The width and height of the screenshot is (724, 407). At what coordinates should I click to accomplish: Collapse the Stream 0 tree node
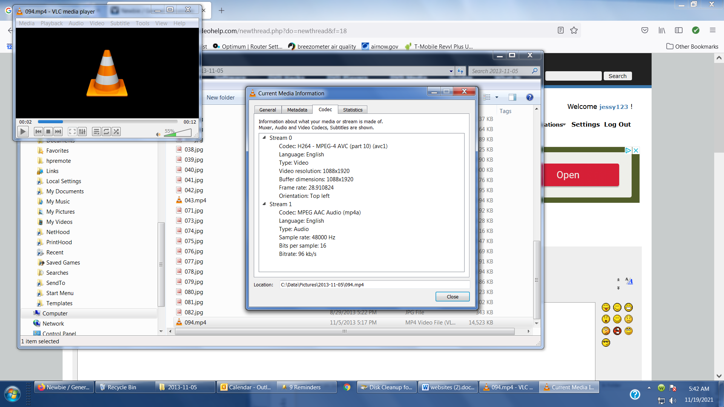[x=264, y=138]
